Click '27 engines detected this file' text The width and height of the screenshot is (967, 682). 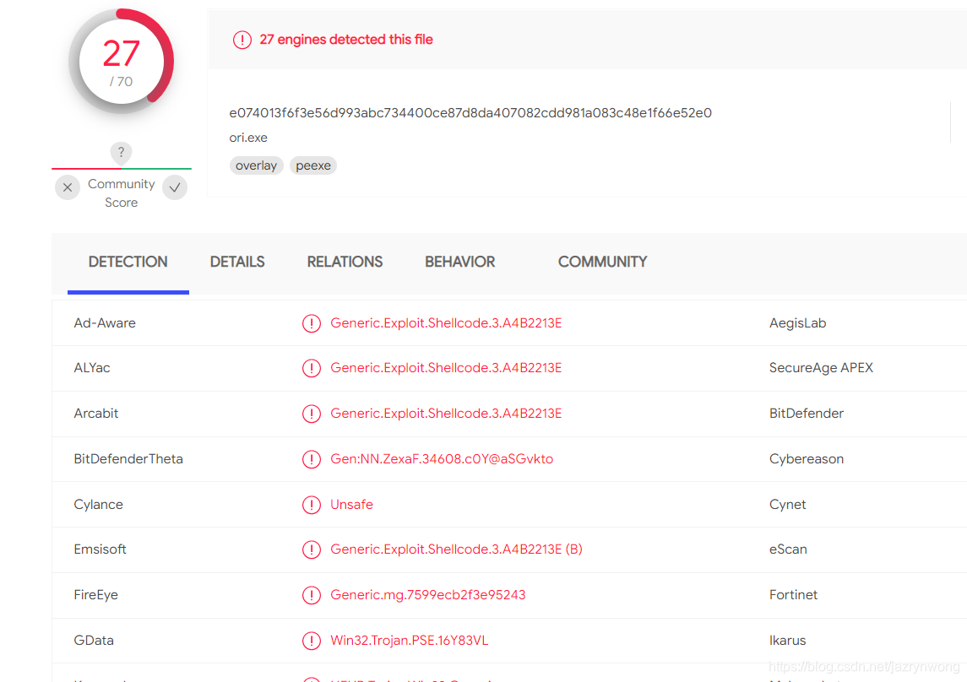[x=346, y=40]
